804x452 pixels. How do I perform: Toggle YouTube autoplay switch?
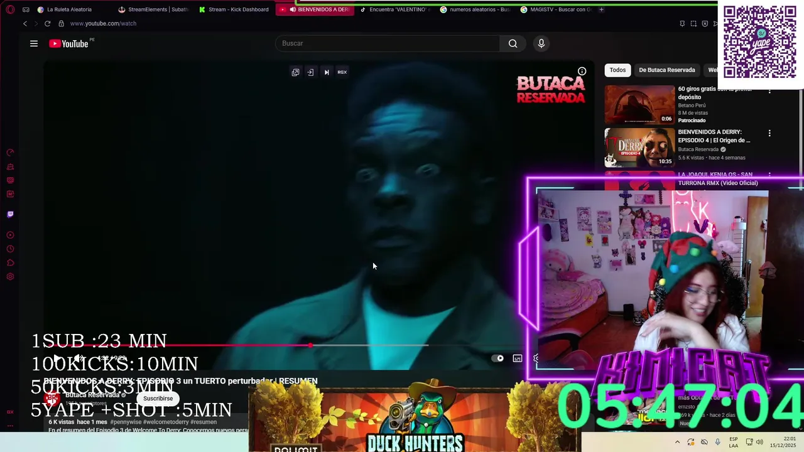point(498,358)
